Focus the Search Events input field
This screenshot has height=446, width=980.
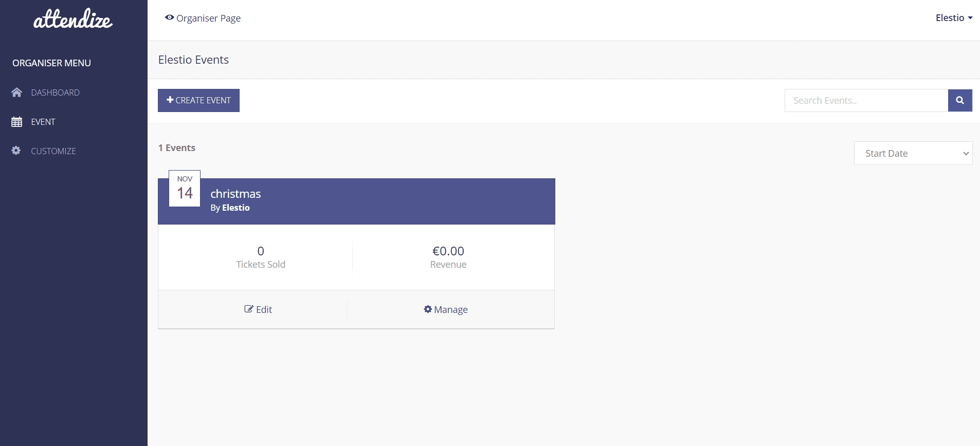(x=866, y=100)
